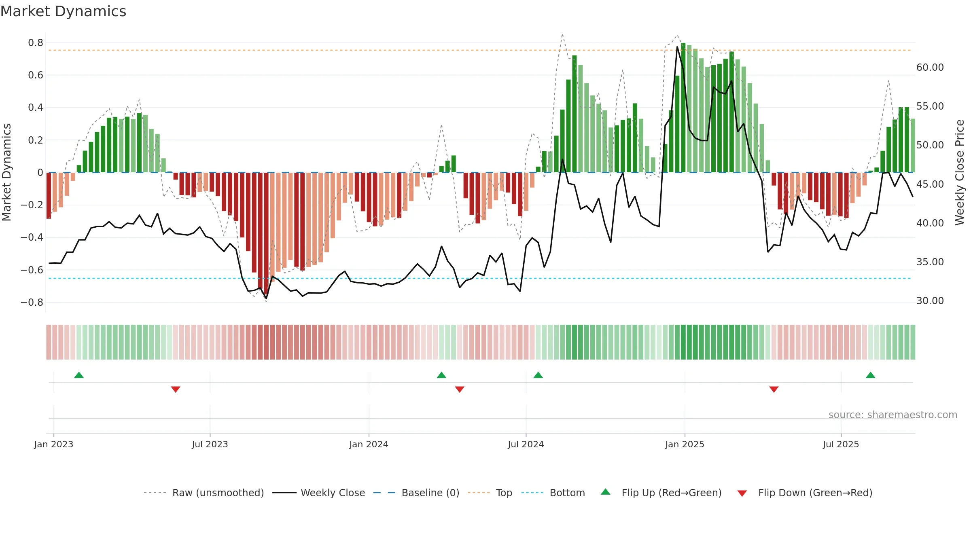
Task: Select the Flip Down marker before Jul 2023
Action: [176, 389]
